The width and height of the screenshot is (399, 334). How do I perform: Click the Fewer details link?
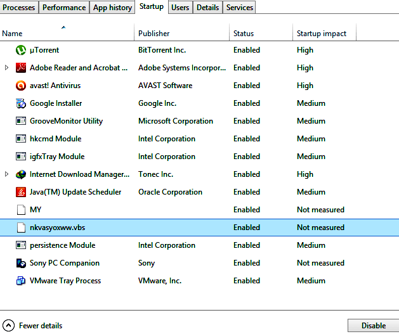(41, 326)
